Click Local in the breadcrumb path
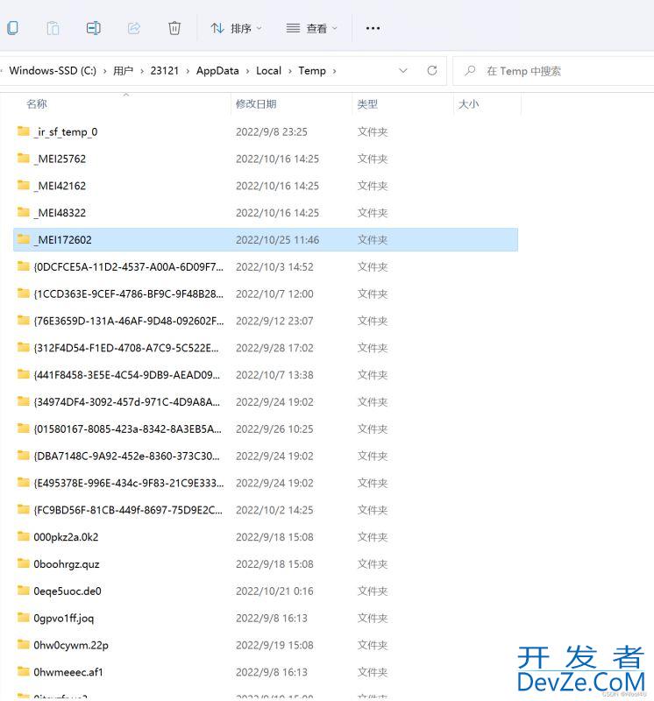654x701 pixels. click(x=268, y=71)
